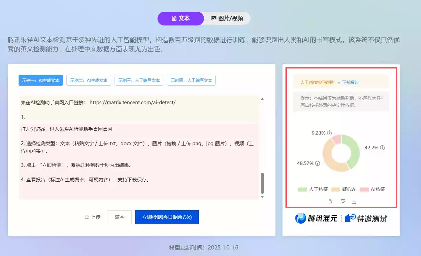
Task: Click the upload arrow icon beside 上传
Action: (x=87, y=217)
